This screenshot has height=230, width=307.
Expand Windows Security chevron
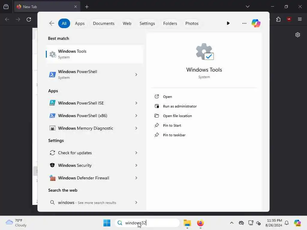pos(136,165)
